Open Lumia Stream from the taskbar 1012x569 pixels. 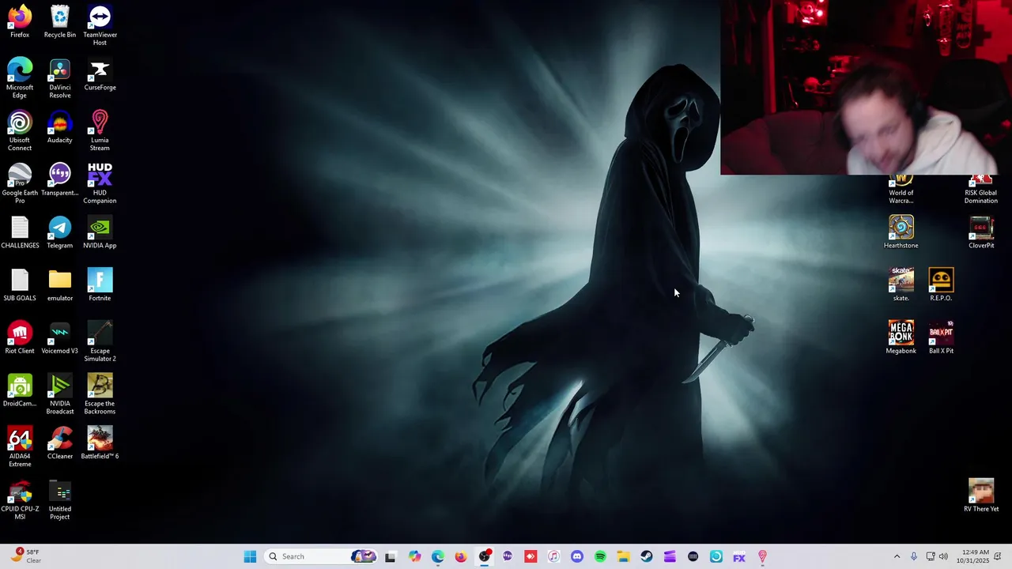[x=762, y=556]
